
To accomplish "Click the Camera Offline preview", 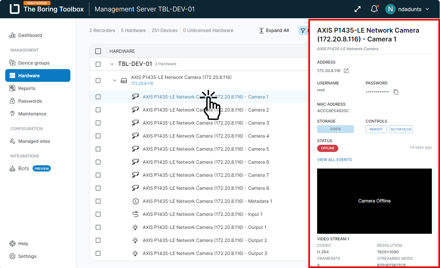I will (374, 201).
